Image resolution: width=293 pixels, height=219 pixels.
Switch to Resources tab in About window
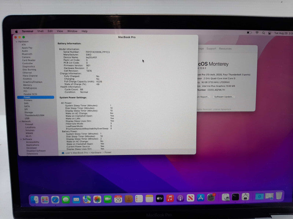[225, 48]
